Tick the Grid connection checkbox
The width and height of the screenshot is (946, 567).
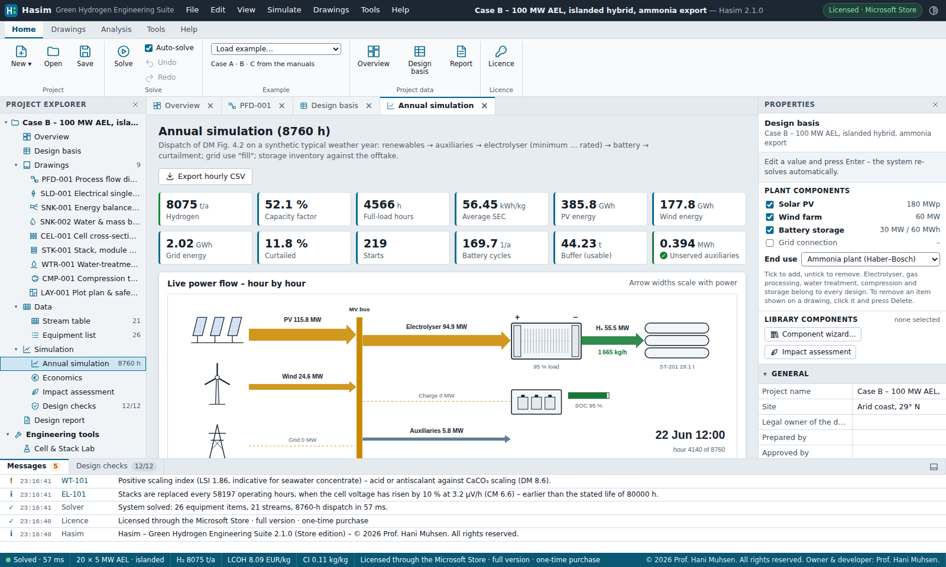(770, 243)
